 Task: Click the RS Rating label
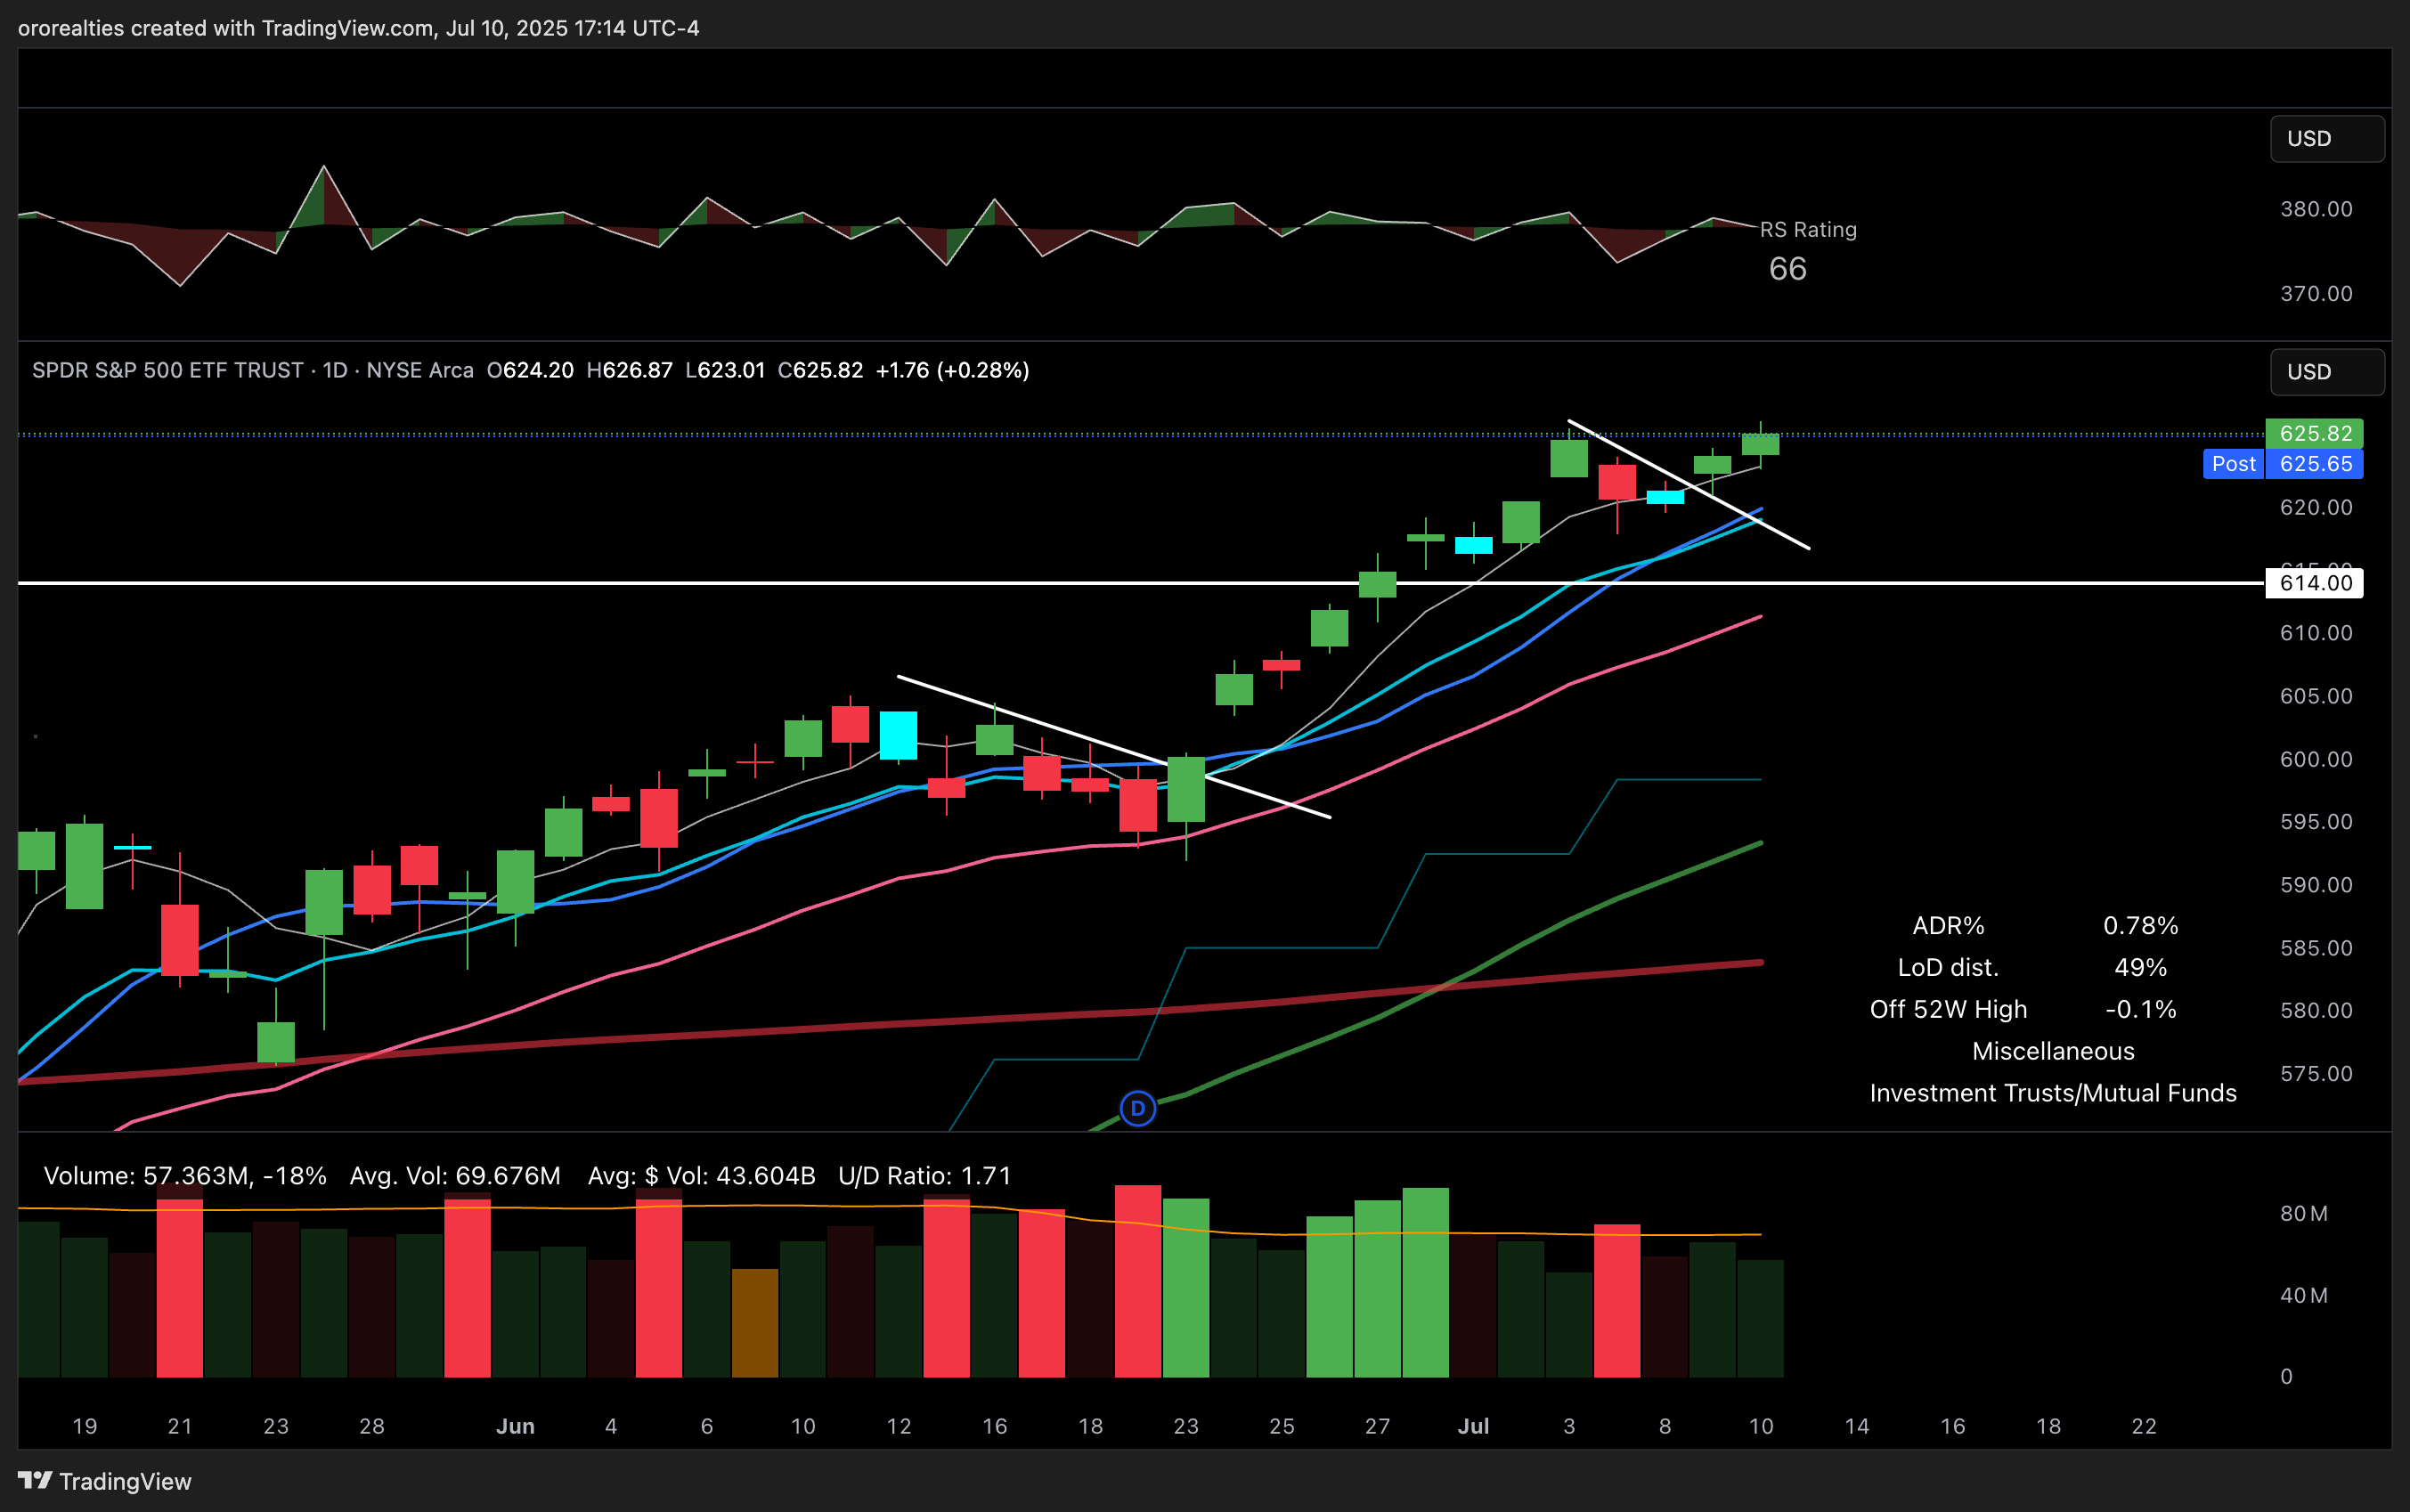pos(1808,229)
